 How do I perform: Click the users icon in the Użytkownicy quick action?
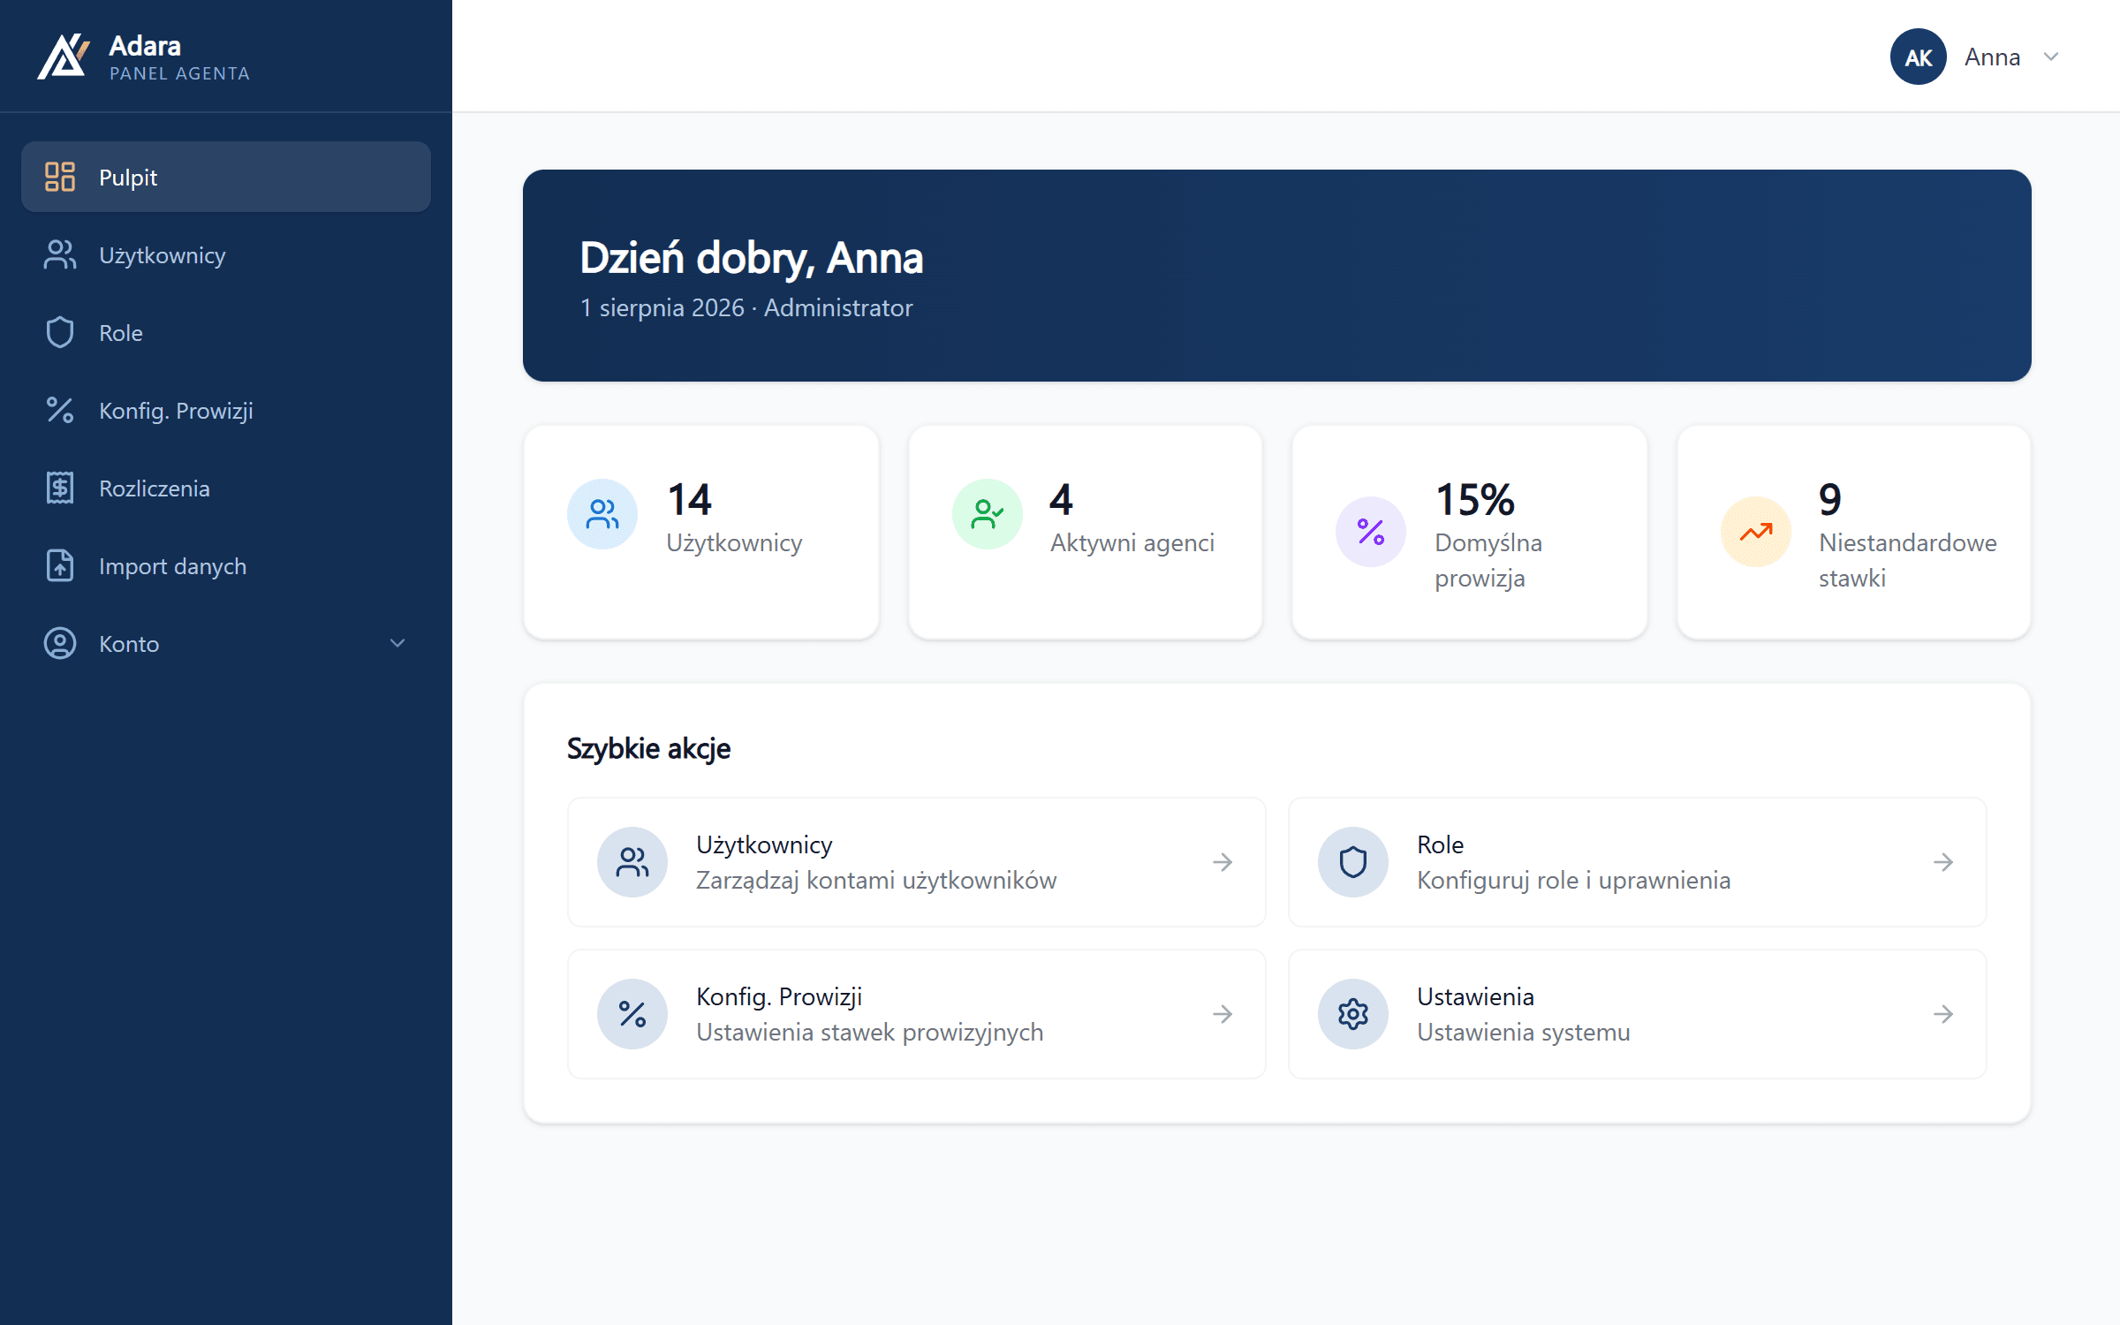coord(632,862)
